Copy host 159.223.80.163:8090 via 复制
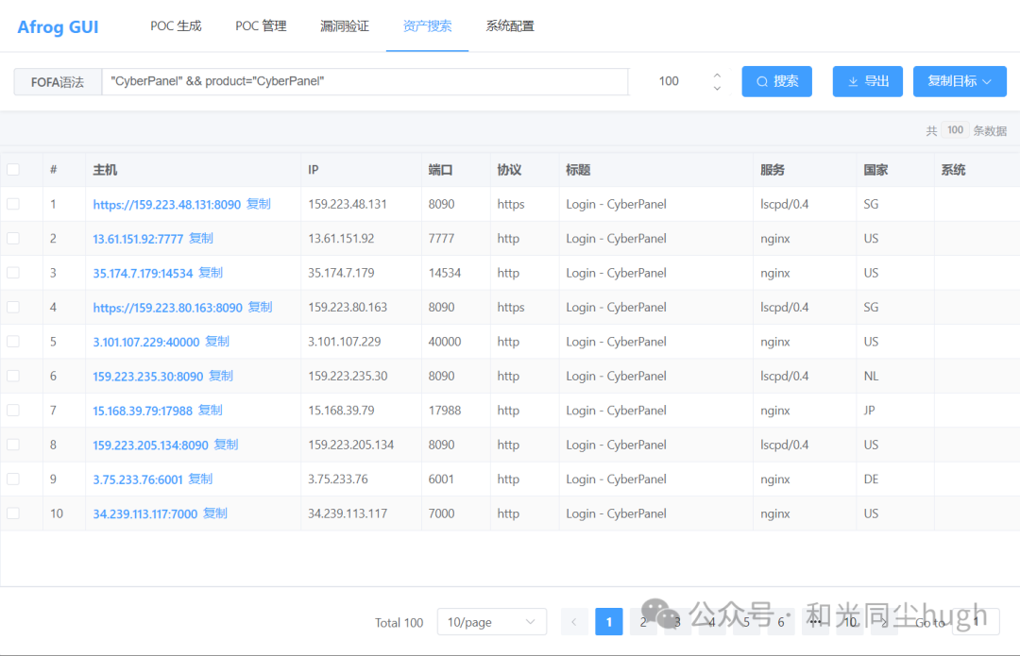The image size is (1020, 656). coord(261,307)
